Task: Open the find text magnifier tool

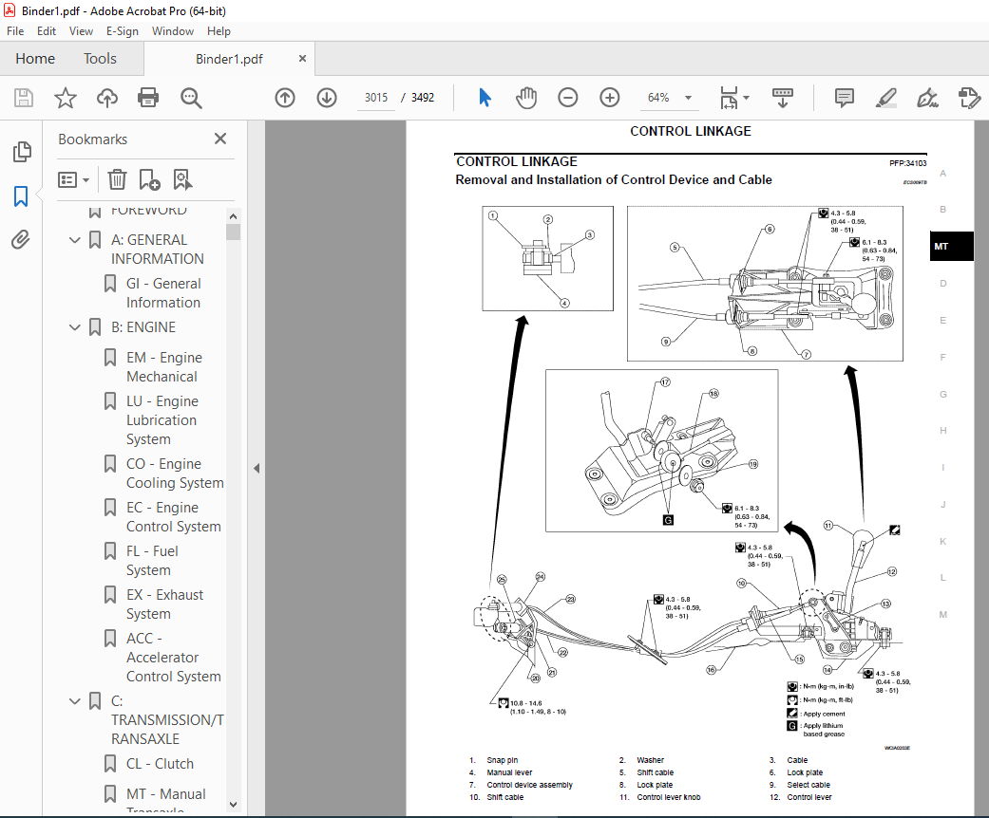Action: tap(190, 98)
